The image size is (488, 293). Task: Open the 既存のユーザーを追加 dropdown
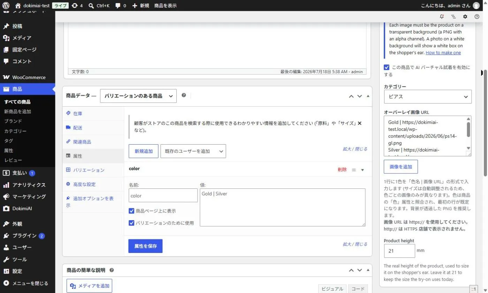pos(193,151)
